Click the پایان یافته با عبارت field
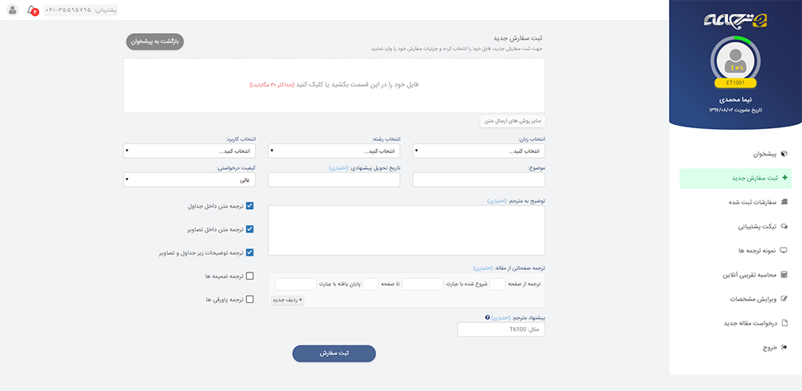 click(296, 284)
